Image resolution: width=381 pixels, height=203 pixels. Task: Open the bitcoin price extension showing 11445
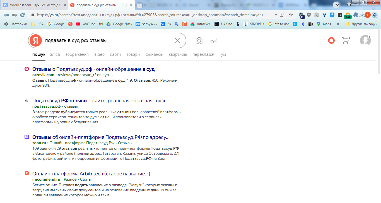coord(348,15)
